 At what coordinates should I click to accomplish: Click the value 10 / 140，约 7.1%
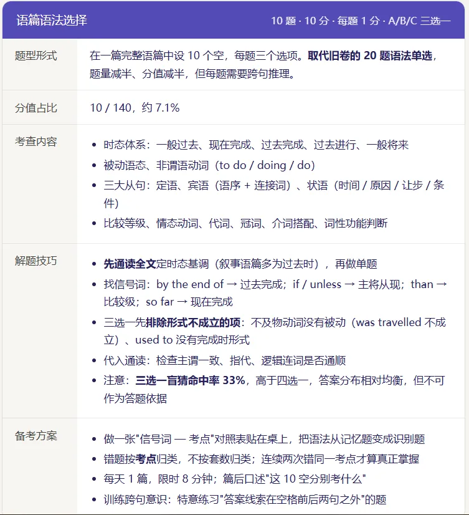135,108
